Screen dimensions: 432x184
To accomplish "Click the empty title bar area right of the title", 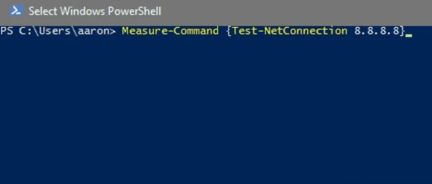I will (296, 11).
